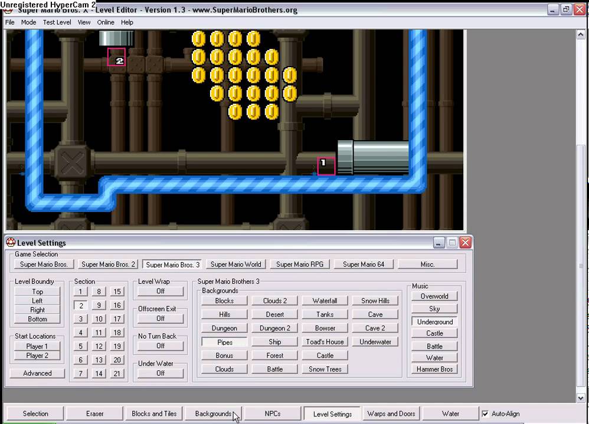The height and width of the screenshot is (424, 589).
Task: Set Player 2 start location
Action: pos(37,356)
